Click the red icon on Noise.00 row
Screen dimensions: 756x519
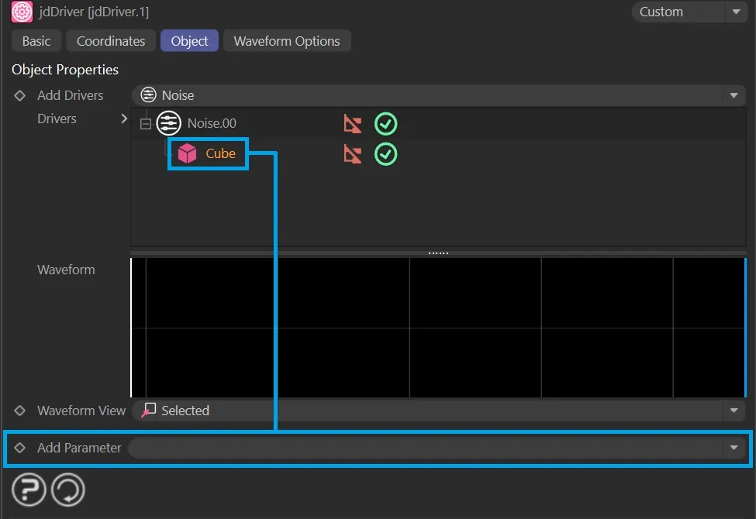[353, 124]
